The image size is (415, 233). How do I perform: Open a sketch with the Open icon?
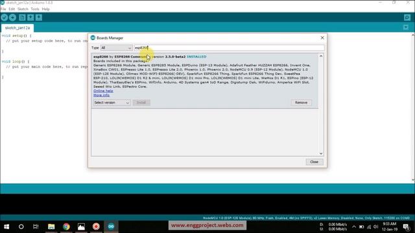tap(30, 17)
